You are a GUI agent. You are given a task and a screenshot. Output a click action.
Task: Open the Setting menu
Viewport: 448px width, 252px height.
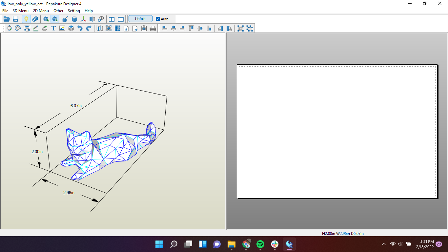(x=74, y=10)
